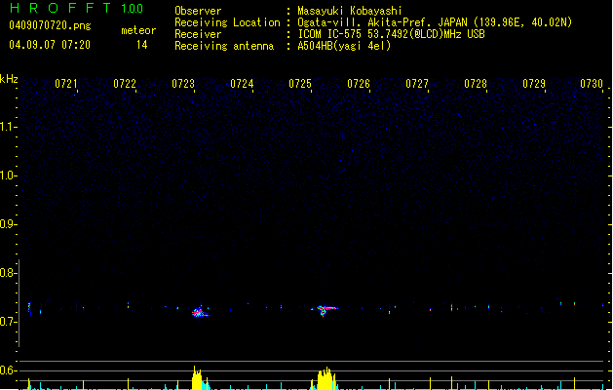Select the filename 0409070720.png
The width and height of the screenshot is (613, 390).
50,25
